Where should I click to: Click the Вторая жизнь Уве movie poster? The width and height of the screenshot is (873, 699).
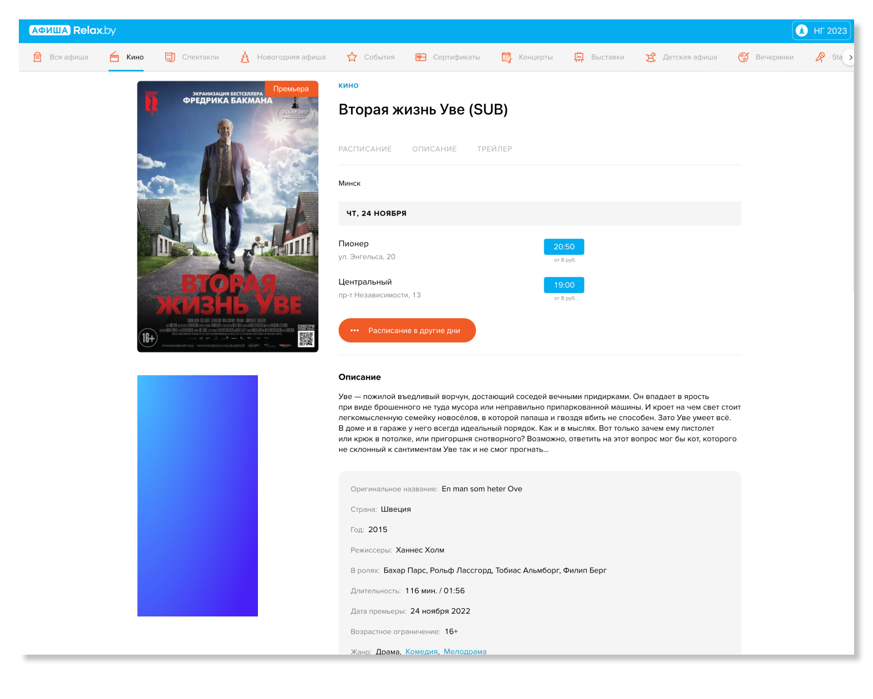pyautogui.click(x=228, y=216)
